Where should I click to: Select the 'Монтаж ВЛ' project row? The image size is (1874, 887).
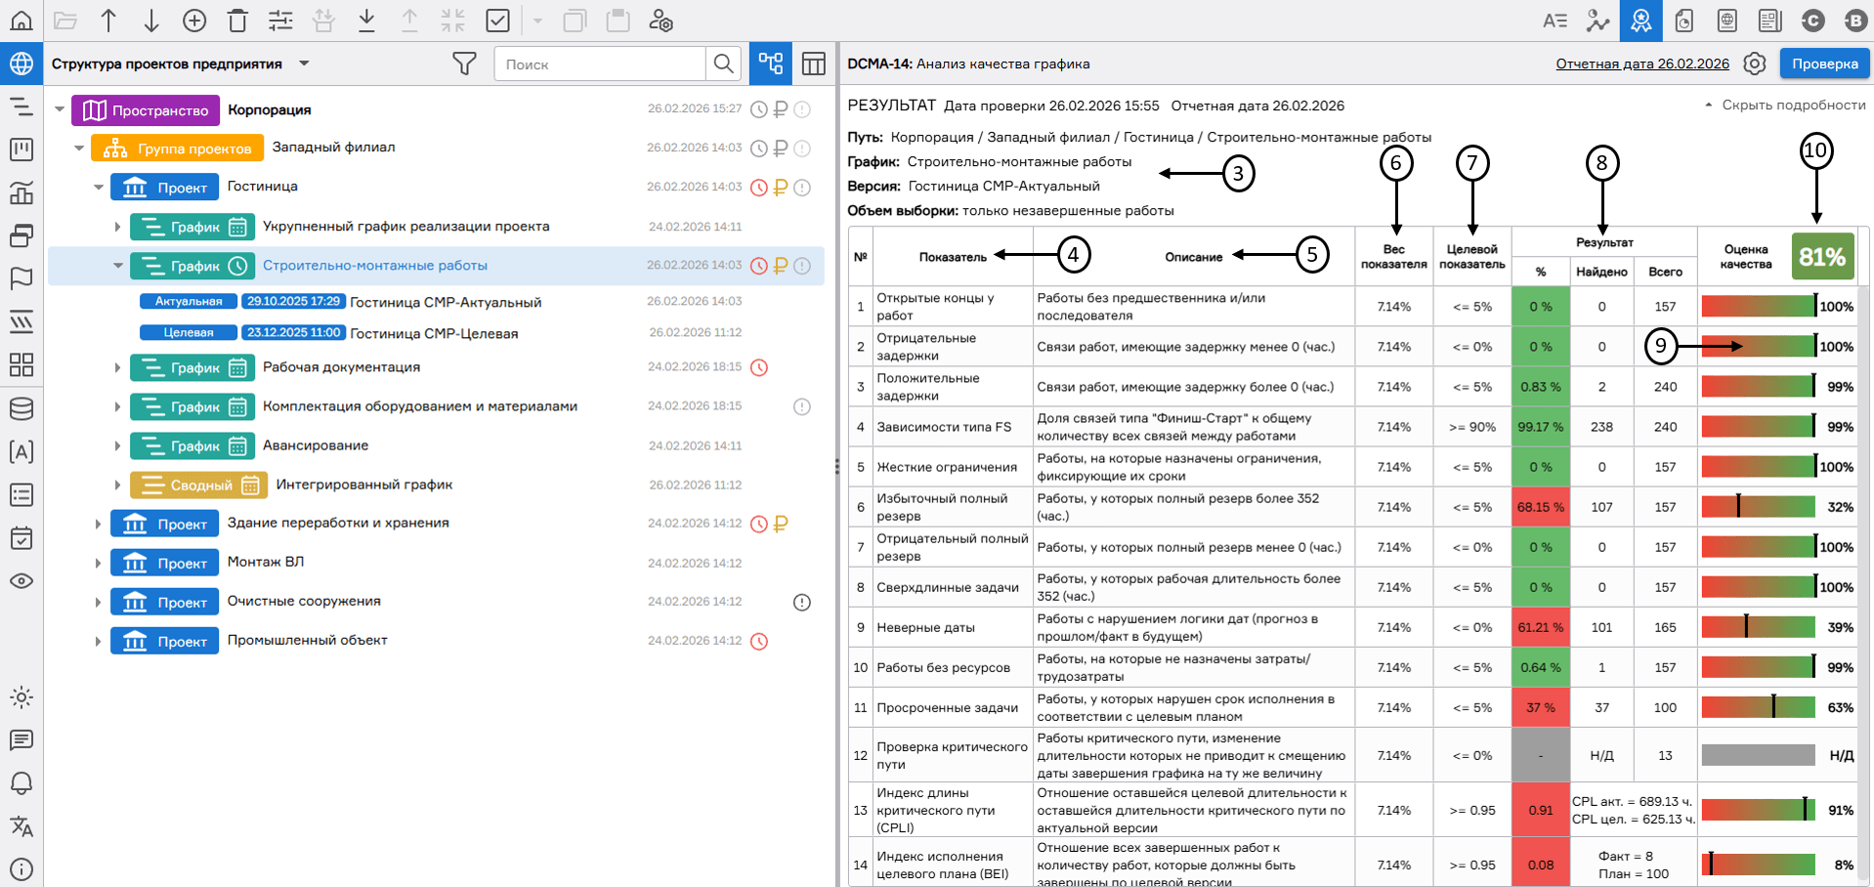tap(266, 563)
